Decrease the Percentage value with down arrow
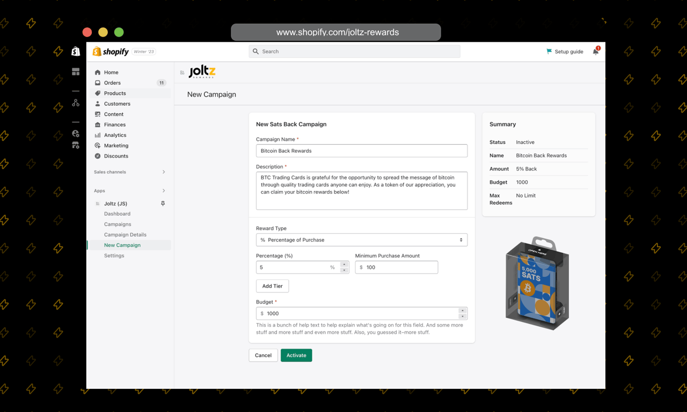The height and width of the screenshot is (412, 687). point(345,270)
